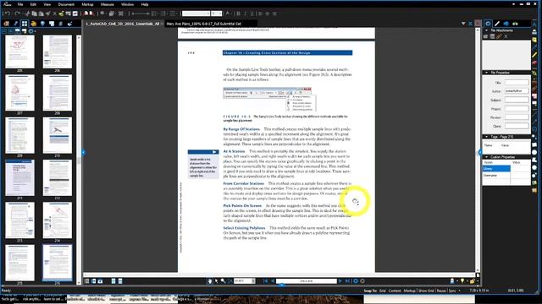Select page 211 thumbnail

[x=19, y=178]
